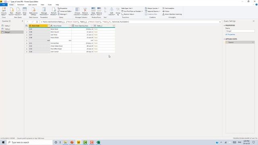
Task: Open the Help tab
Action: [57, 5]
